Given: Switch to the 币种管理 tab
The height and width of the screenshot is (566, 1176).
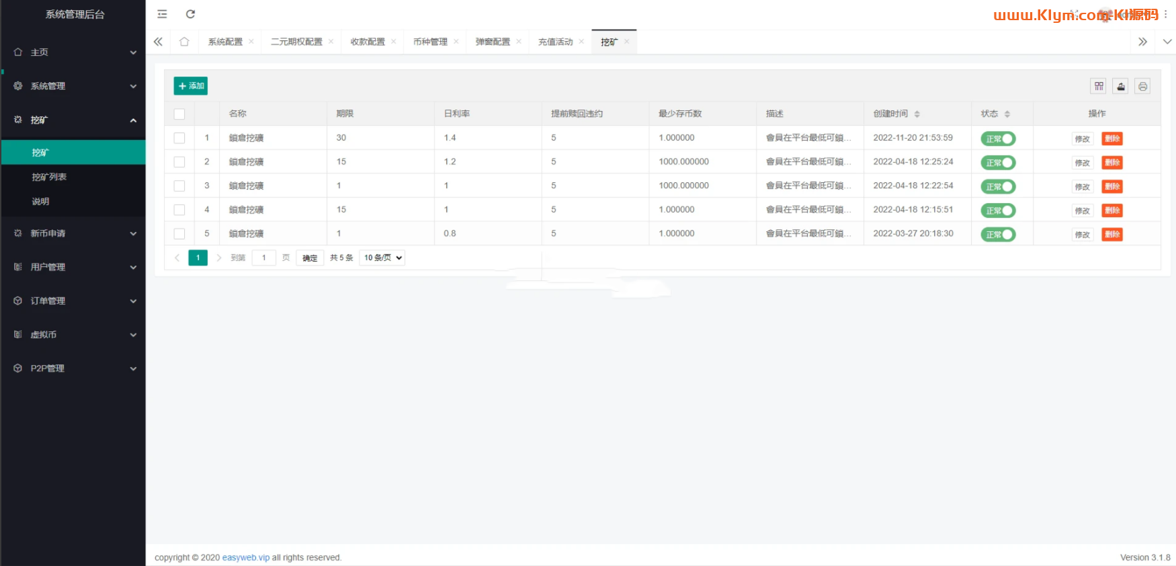Looking at the screenshot, I should (x=430, y=42).
